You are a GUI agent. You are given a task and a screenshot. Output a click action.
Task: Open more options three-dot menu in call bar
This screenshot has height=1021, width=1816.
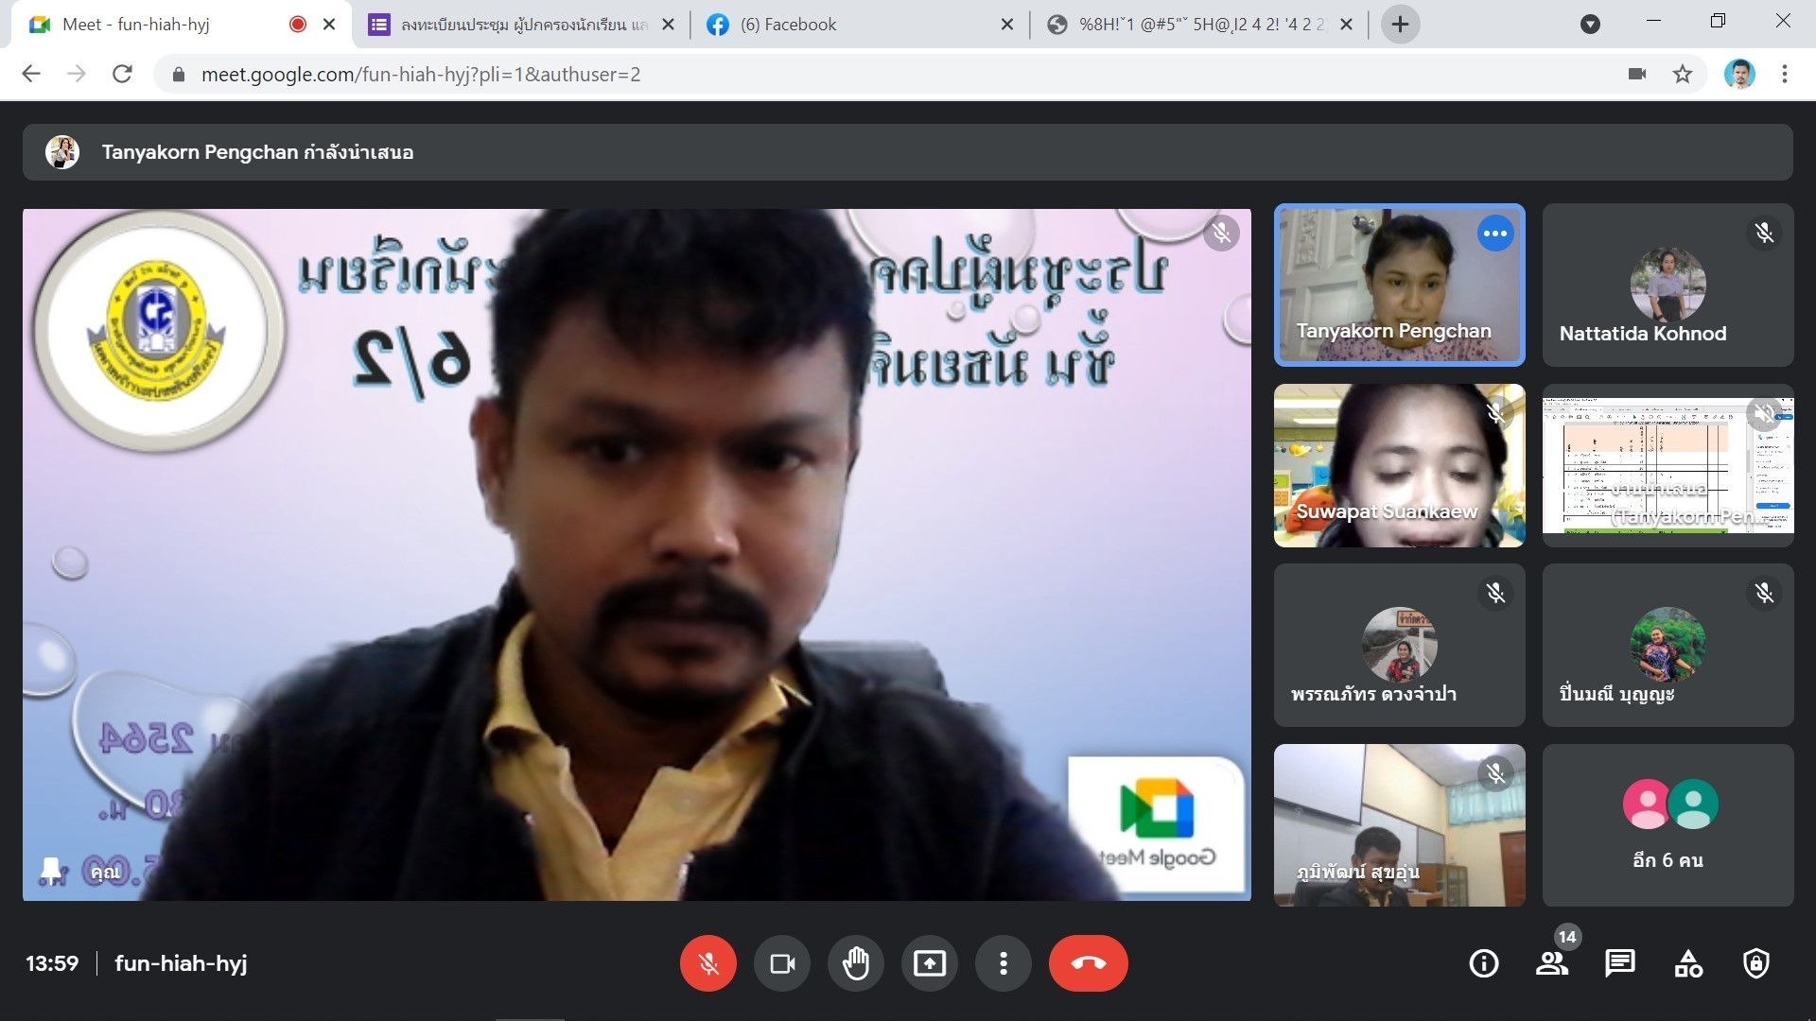[x=1003, y=963]
